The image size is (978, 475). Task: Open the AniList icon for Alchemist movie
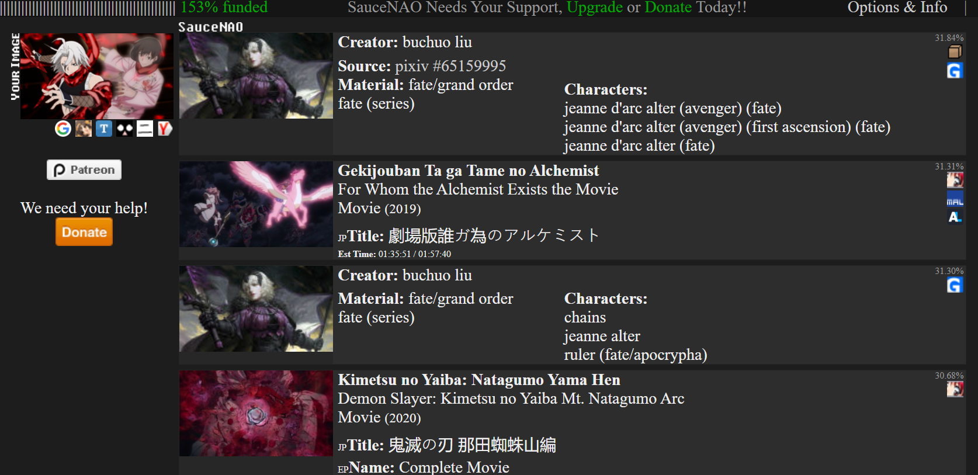(955, 217)
